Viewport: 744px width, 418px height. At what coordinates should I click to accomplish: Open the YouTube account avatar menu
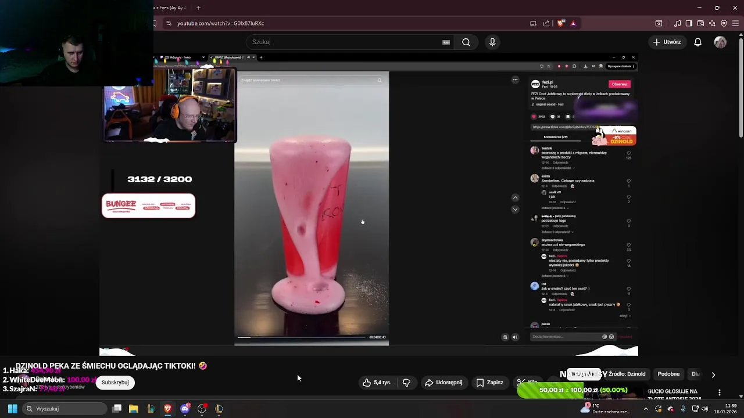(x=720, y=42)
